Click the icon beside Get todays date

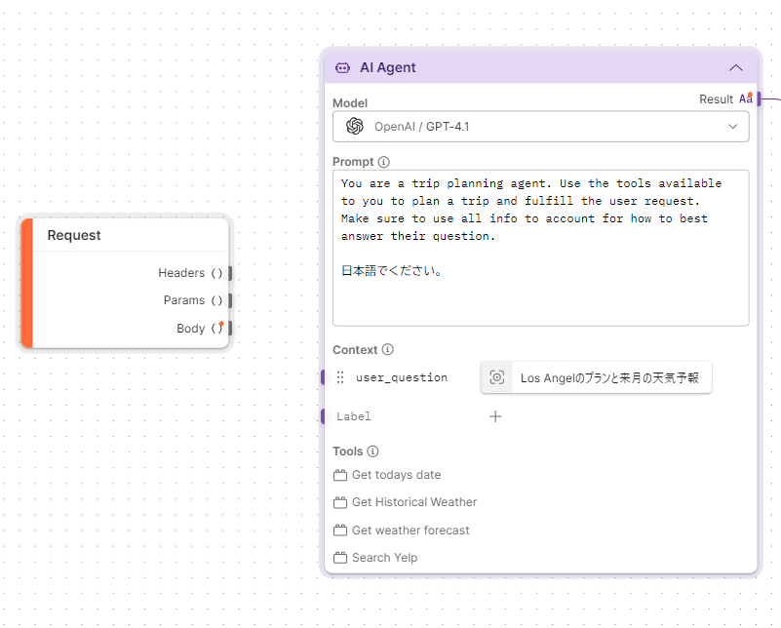click(340, 475)
